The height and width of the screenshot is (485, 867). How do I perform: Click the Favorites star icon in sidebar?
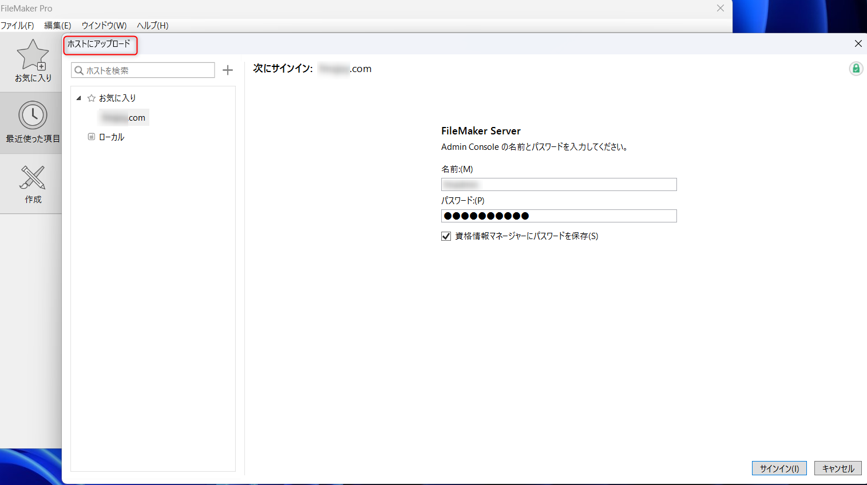pyautogui.click(x=33, y=55)
